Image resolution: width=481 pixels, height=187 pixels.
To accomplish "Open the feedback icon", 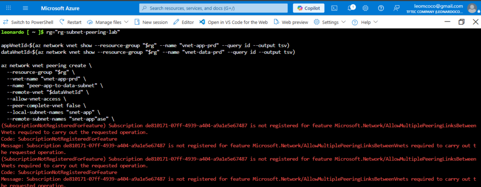I will coord(396,8).
